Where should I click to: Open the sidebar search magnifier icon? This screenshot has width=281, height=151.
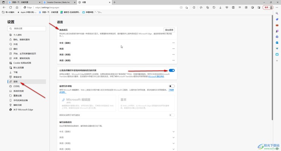pos(277,14)
